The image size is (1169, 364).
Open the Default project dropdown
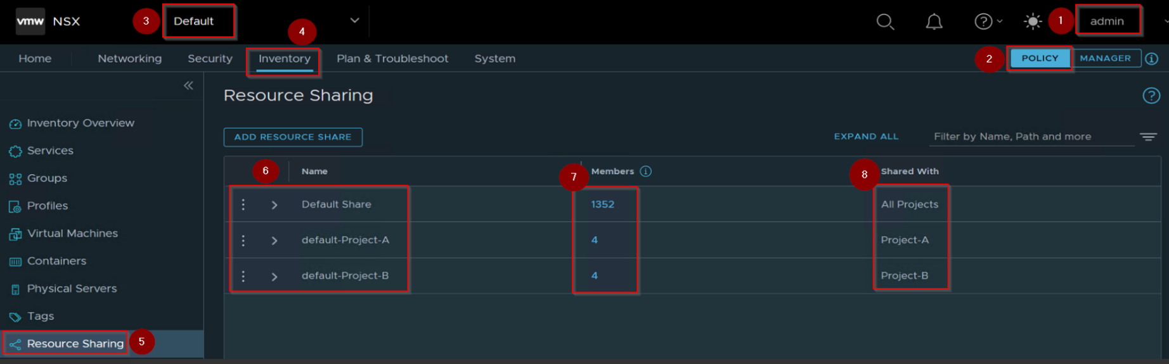click(354, 21)
